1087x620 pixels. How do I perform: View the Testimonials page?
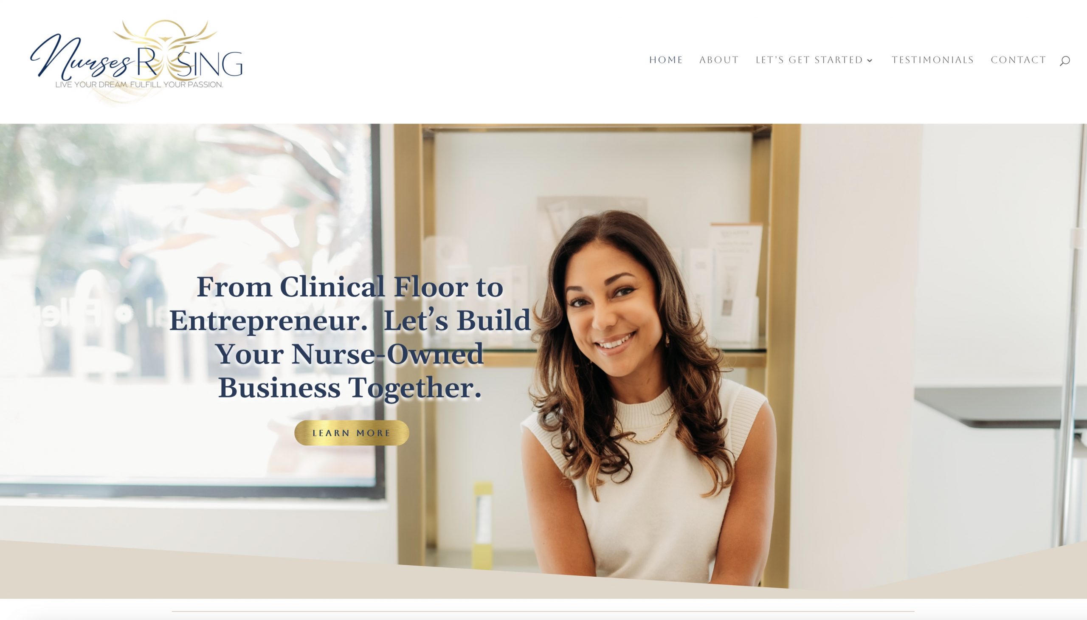pyautogui.click(x=933, y=60)
